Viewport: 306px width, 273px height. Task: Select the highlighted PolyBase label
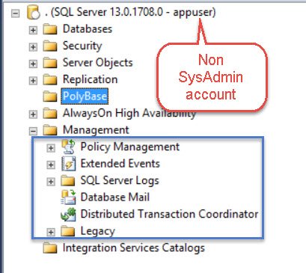coord(85,96)
